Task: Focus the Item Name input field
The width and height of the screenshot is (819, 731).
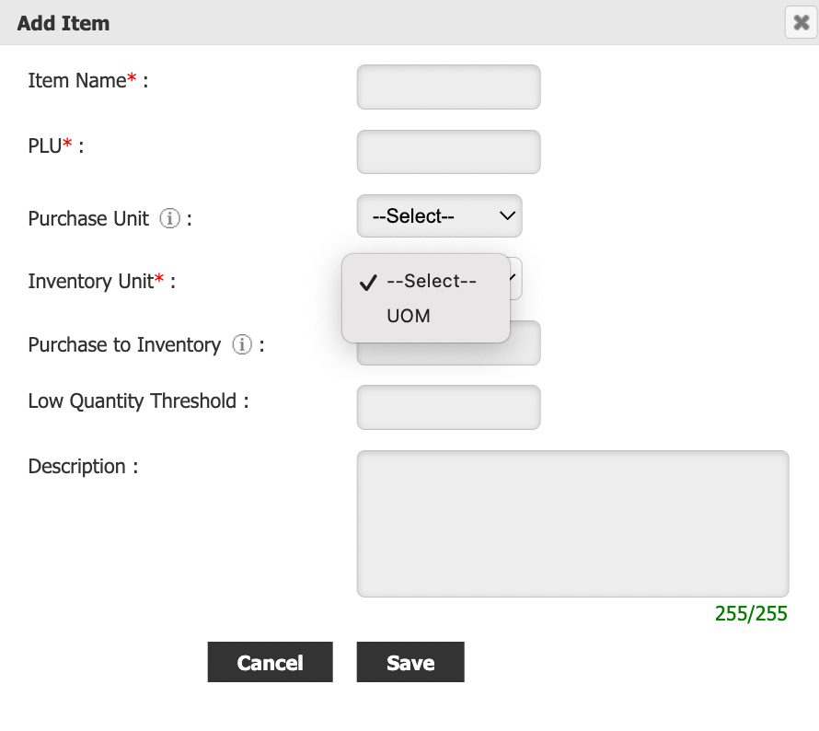Action: point(448,87)
